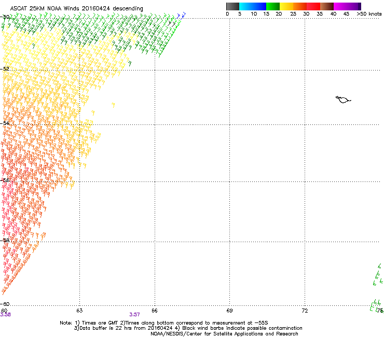Click the 'NOAA/NESDIS/Center for Satellite Applications and Research' credit
Screen dimensions: 384x337
(x=224, y=333)
